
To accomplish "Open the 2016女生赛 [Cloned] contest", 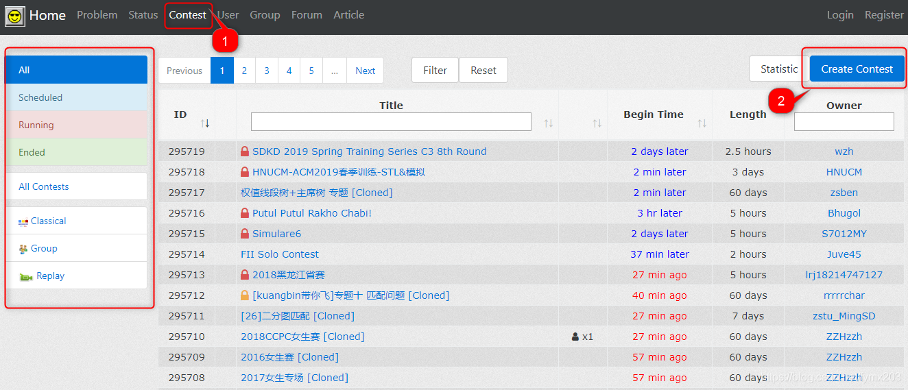I will click(x=289, y=357).
